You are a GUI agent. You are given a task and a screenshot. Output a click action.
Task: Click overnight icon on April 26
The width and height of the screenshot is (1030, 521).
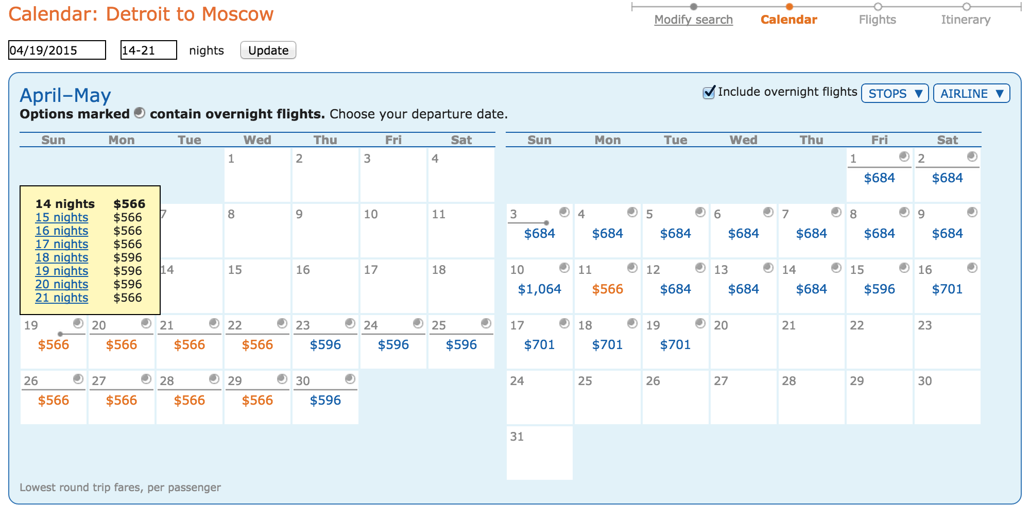78,379
